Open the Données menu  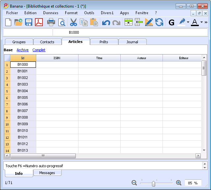point(50,13)
